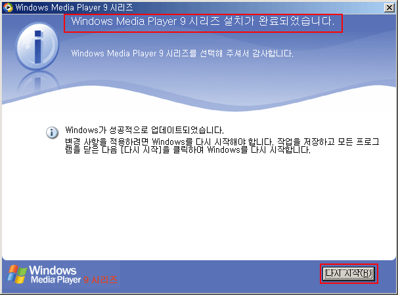Click the Windows flag logo in the footer
The width and height of the screenshot is (398, 295).
[x=16, y=274]
